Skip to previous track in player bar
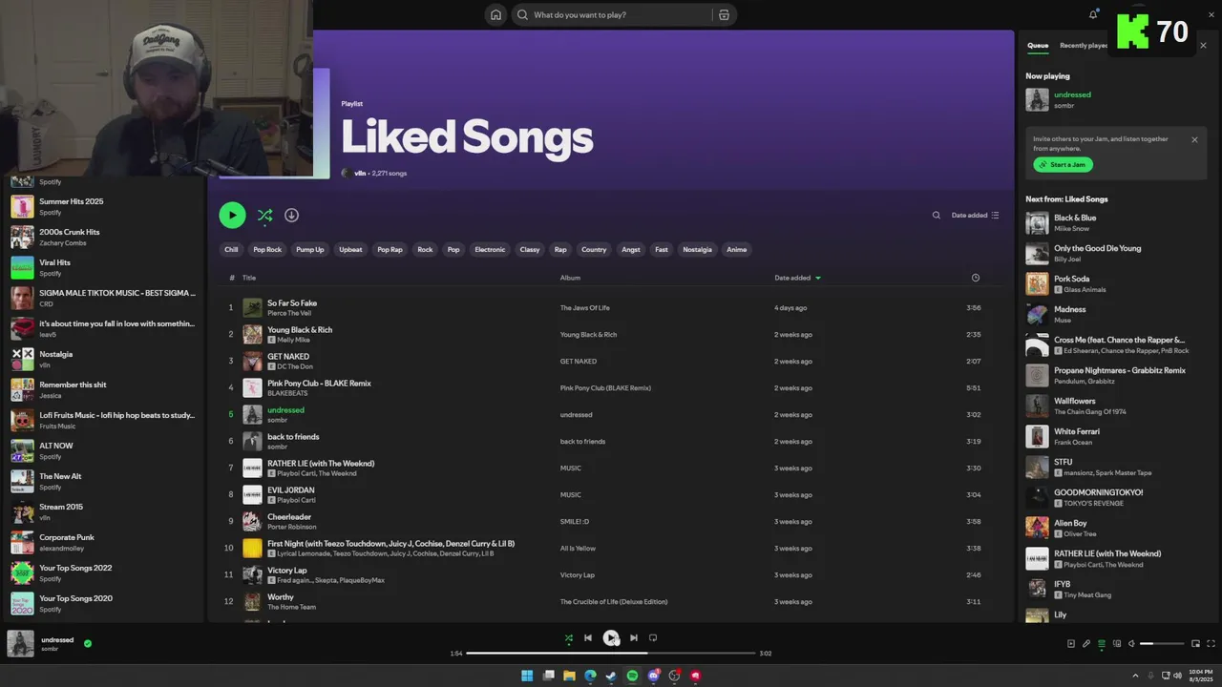 pos(588,637)
